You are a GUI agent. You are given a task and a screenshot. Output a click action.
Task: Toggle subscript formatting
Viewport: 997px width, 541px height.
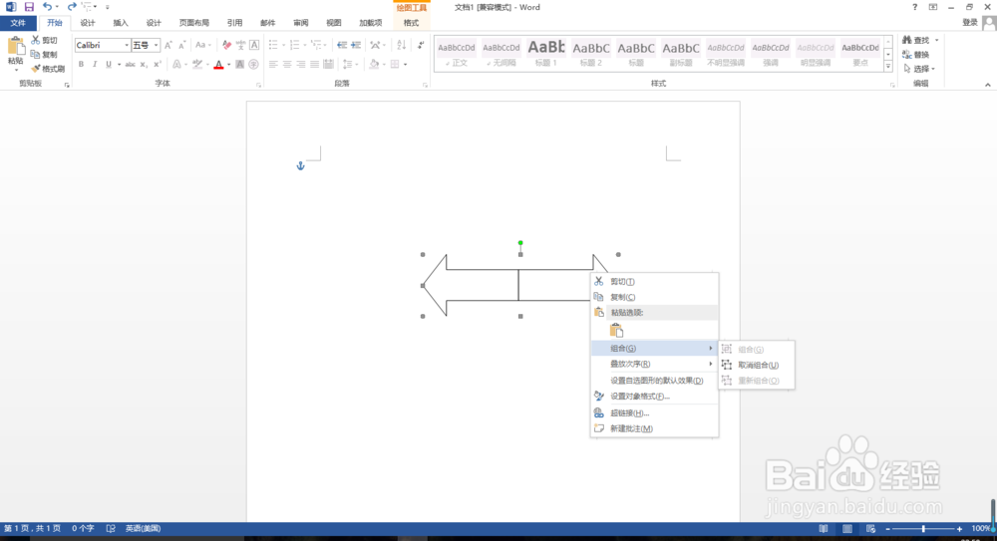pyautogui.click(x=144, y=64)
